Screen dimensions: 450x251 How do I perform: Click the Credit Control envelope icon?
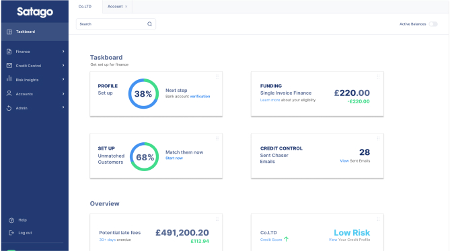point(9,66)
